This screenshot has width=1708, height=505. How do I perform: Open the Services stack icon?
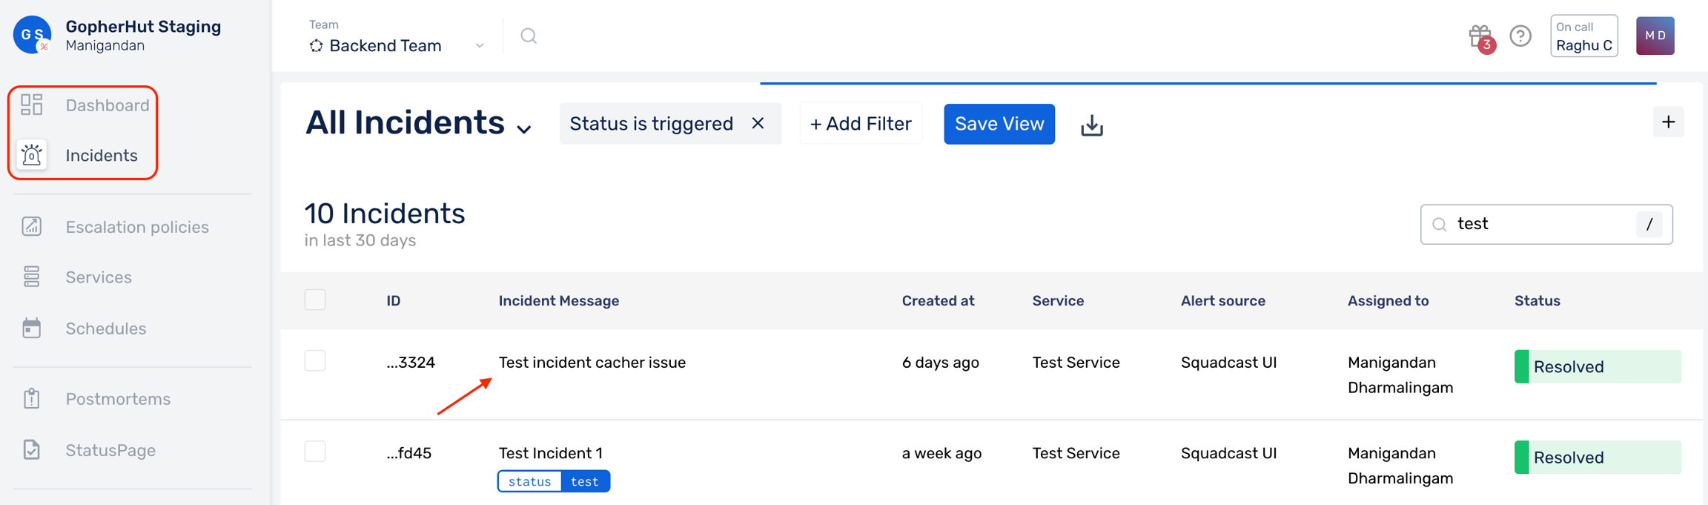[x=32, y=277]
